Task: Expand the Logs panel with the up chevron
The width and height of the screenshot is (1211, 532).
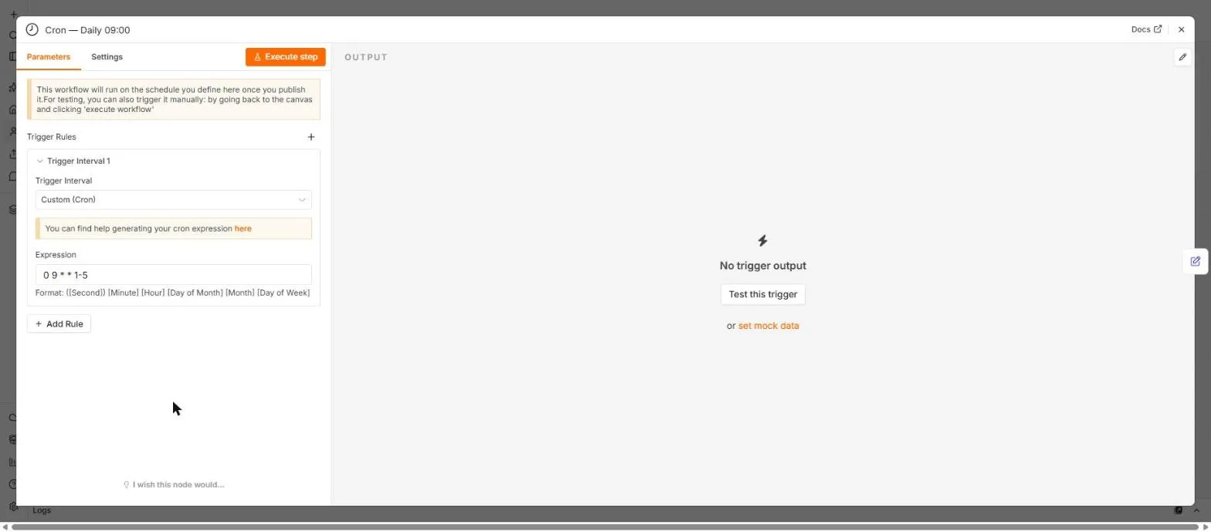Action: [1196, 510]
